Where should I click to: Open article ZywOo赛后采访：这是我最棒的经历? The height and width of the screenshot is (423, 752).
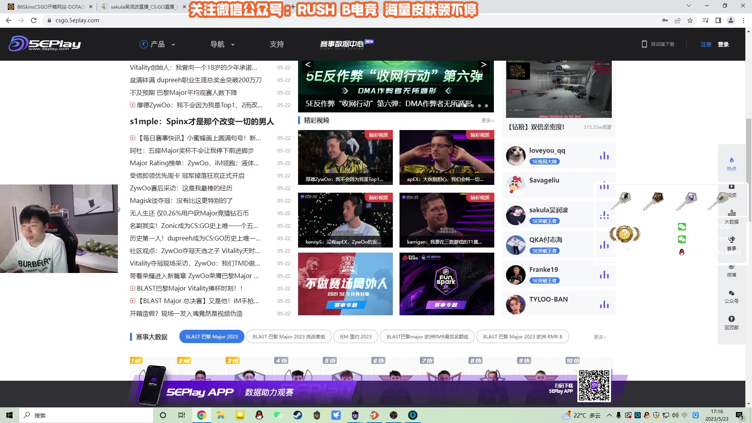tap(181, 188)
